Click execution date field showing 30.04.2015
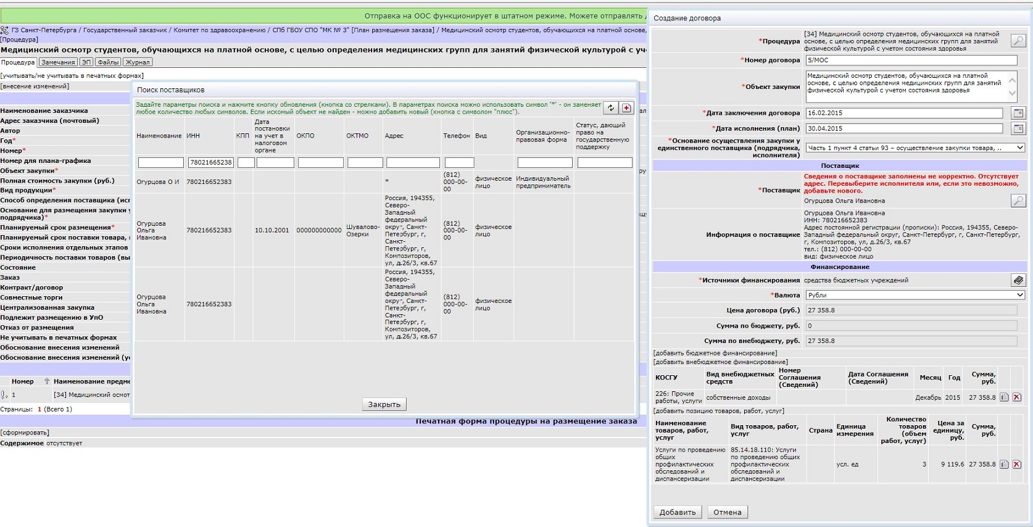 pyautogui.click(x=904, y=128)
